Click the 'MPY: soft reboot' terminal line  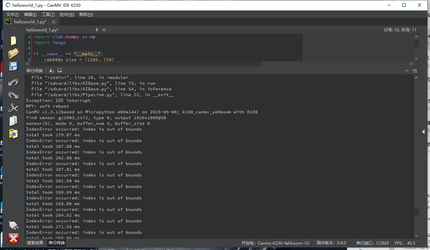pyautogui.click(x=48, y=106)
